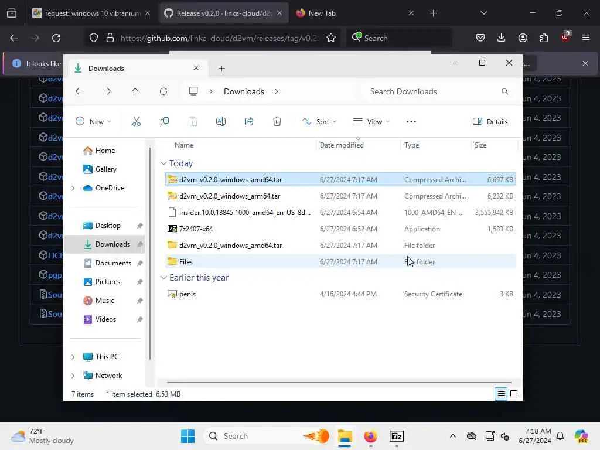Click the Delete trash icon in Explorer
The height and width of the screenshot is (450, 600).
tap(277, 122)
